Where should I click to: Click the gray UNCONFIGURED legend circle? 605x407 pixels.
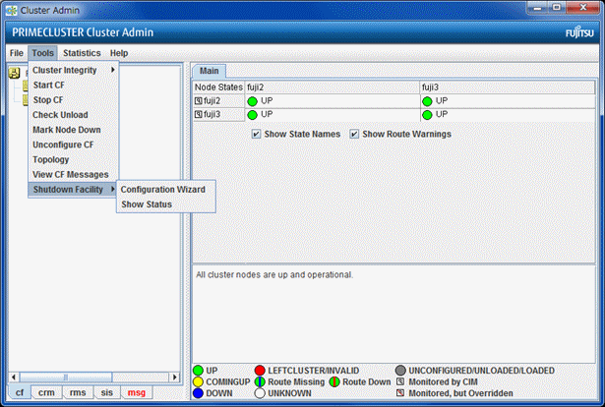401,371
